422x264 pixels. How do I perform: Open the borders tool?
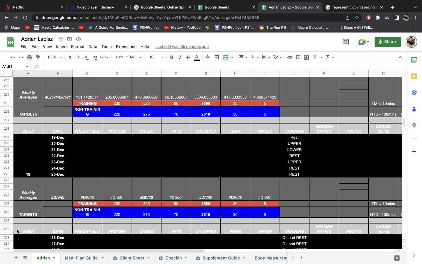tap(217, 57)
